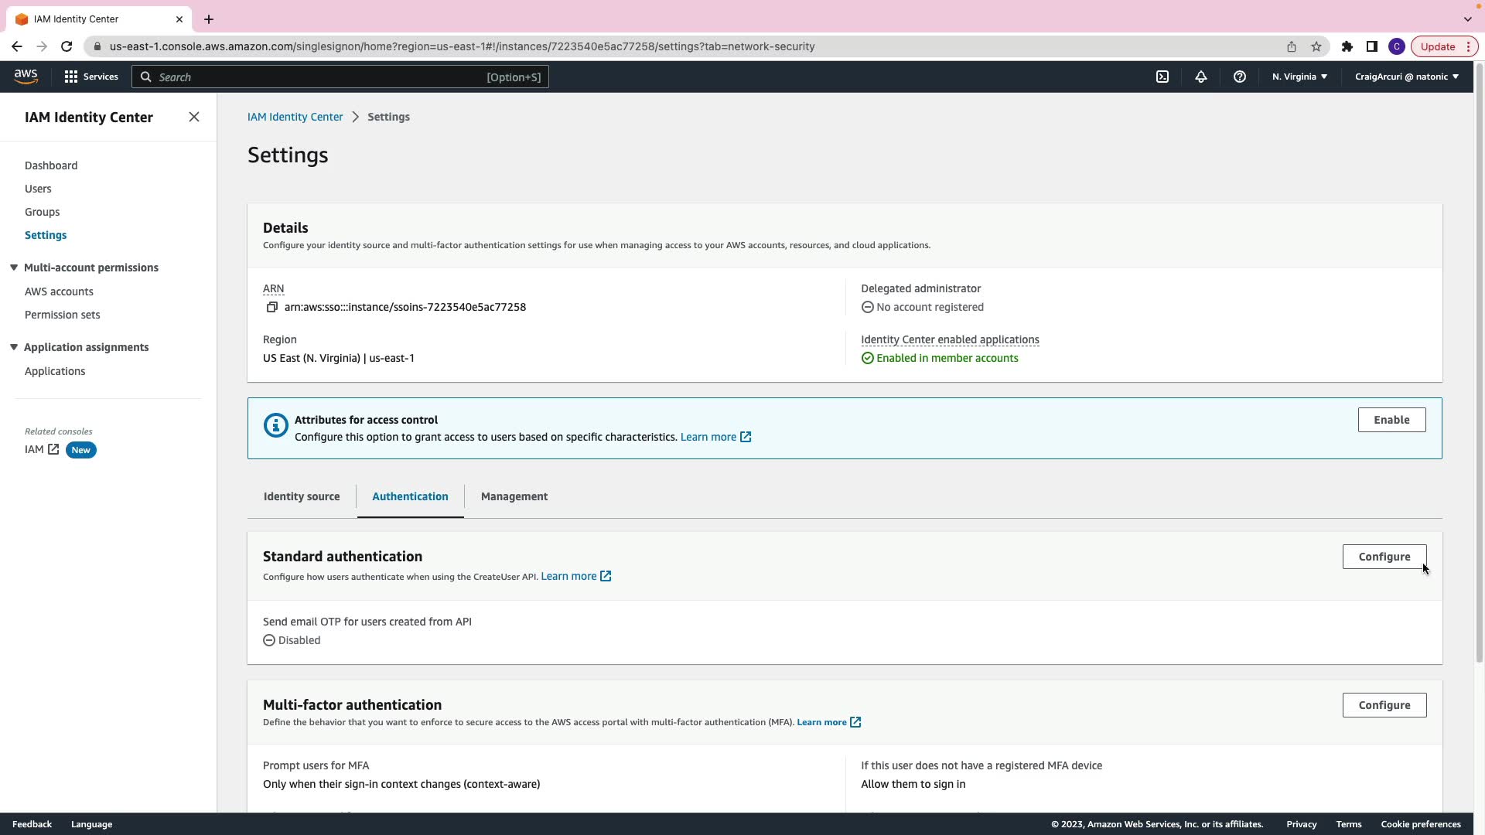Click Configure for Standard authentication
This screenshot has width=1485, height=835.
point(1384,557)
